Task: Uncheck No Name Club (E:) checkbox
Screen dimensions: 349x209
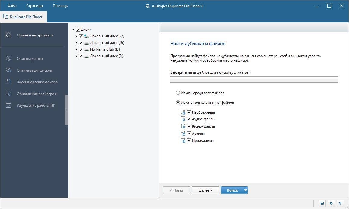Action: coord(81,50)
